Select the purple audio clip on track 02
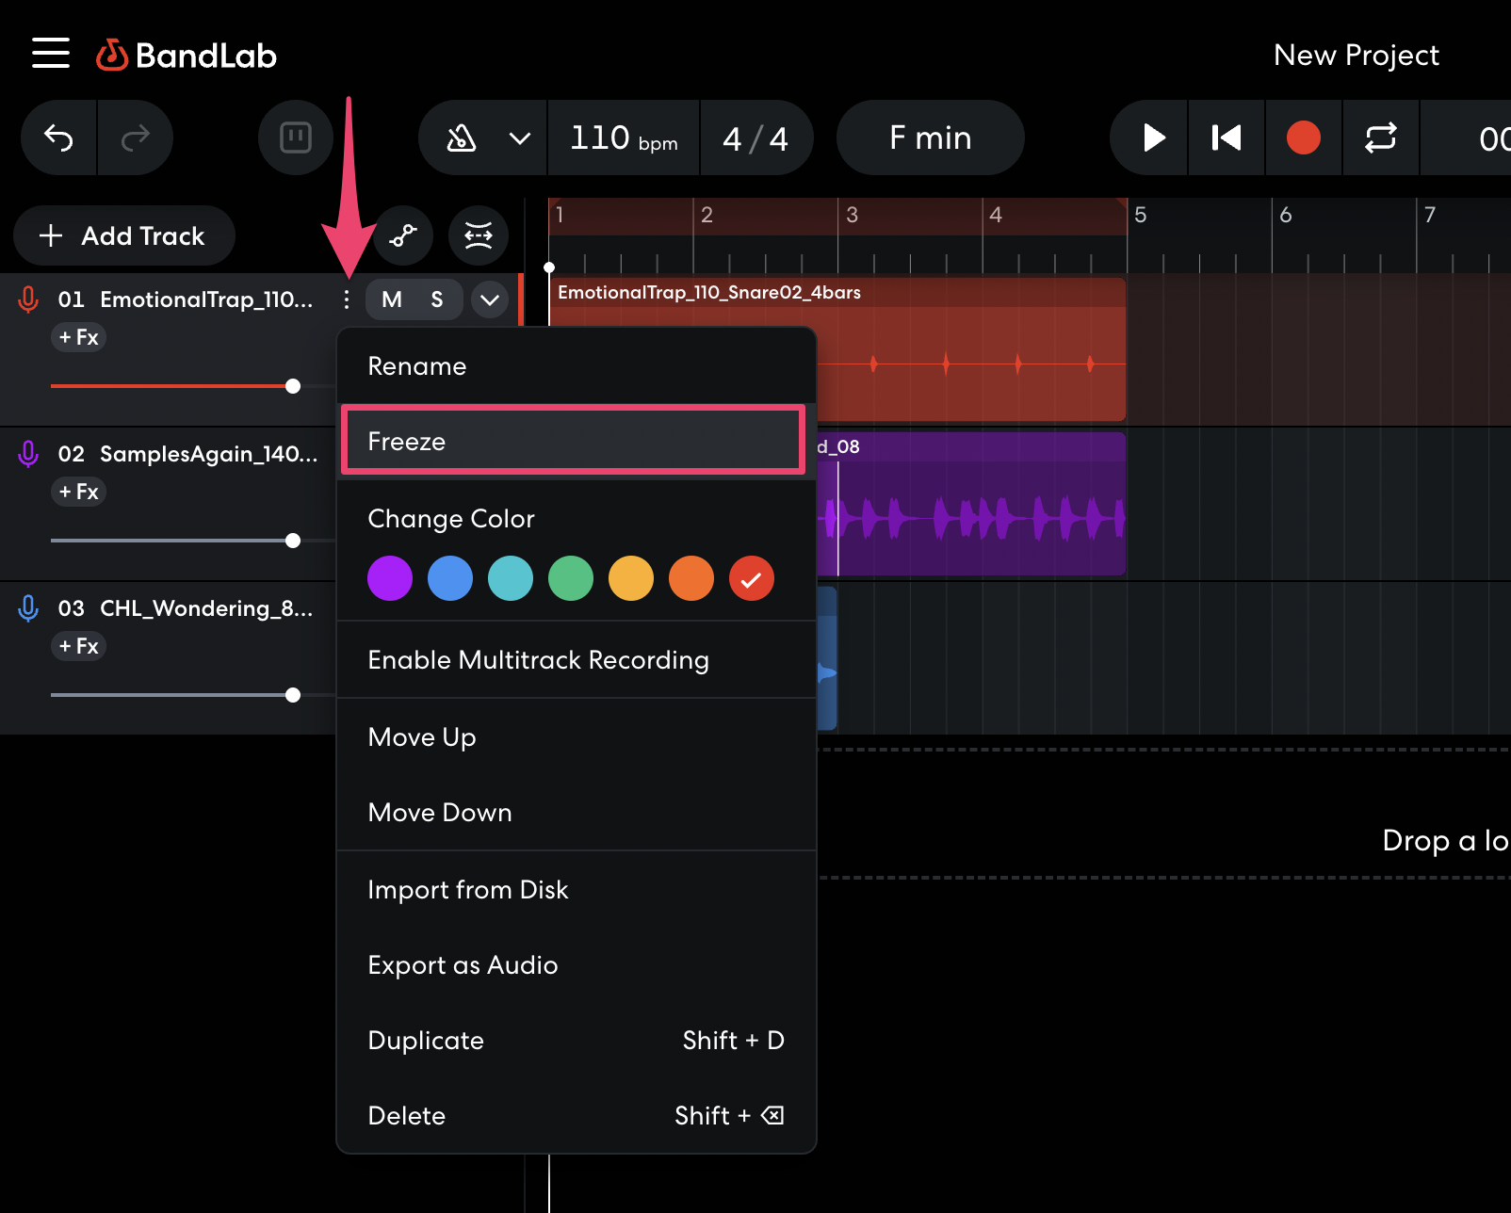This screenshot has width=1511, height=1213. click(970, 504)
